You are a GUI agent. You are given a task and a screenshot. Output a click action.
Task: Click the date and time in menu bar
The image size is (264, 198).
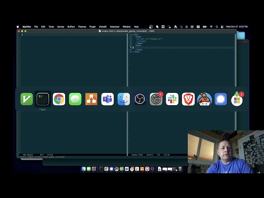[237, 26]
